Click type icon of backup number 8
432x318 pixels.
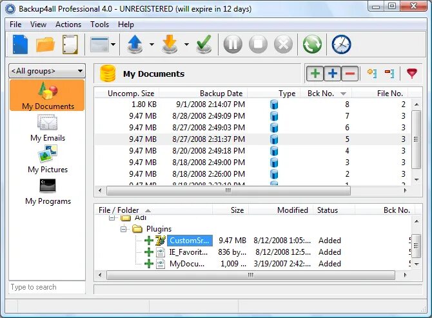274,104
